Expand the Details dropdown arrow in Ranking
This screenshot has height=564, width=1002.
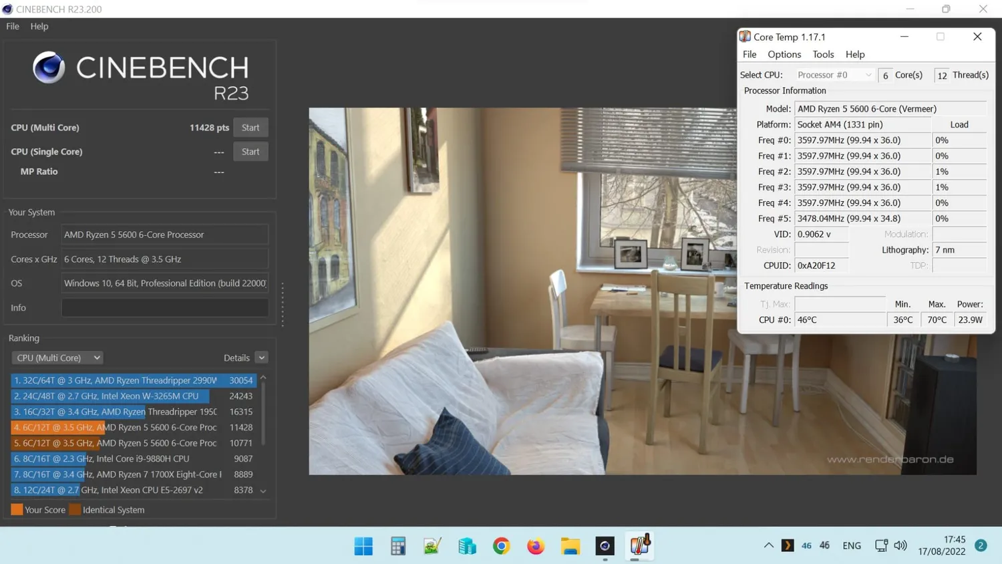[262, 358]
